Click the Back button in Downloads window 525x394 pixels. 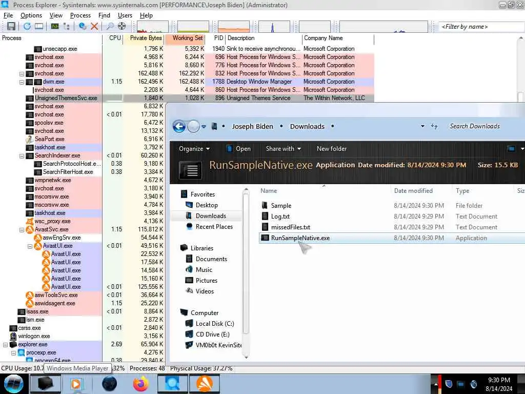(x=179, y=127)
